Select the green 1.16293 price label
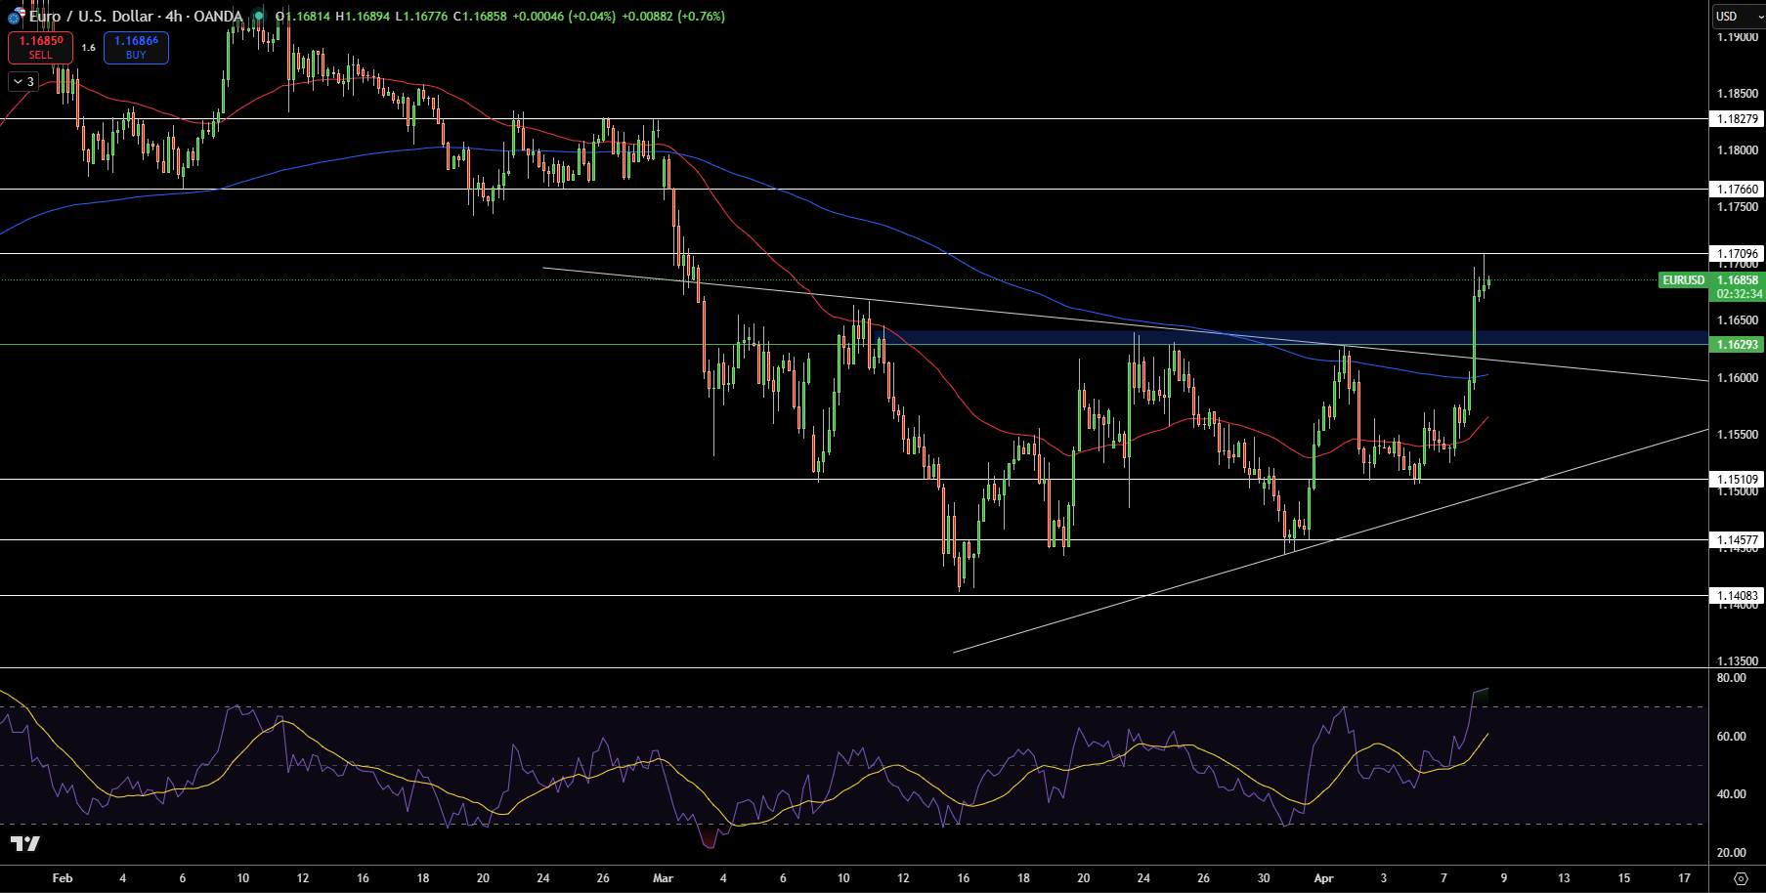 point(1738,345)
